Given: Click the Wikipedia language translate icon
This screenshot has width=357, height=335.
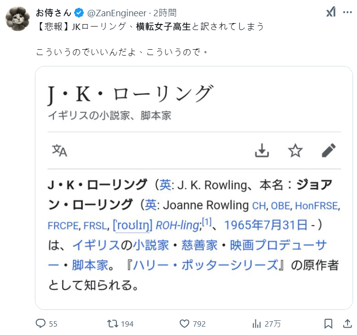Looking at the screenshot, I should click(59, 150).
